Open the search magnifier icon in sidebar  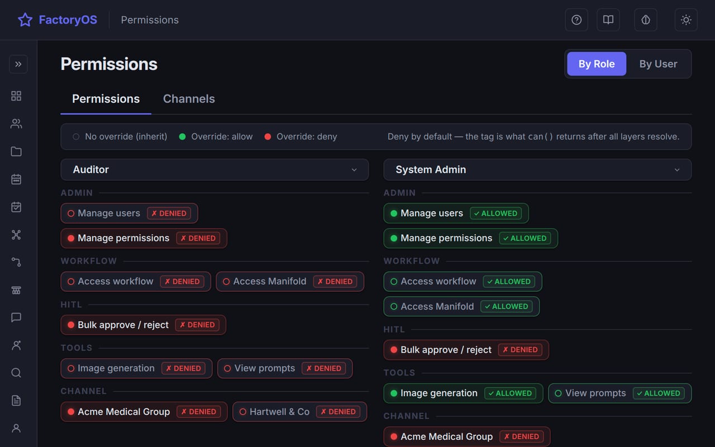pos(16,373)
